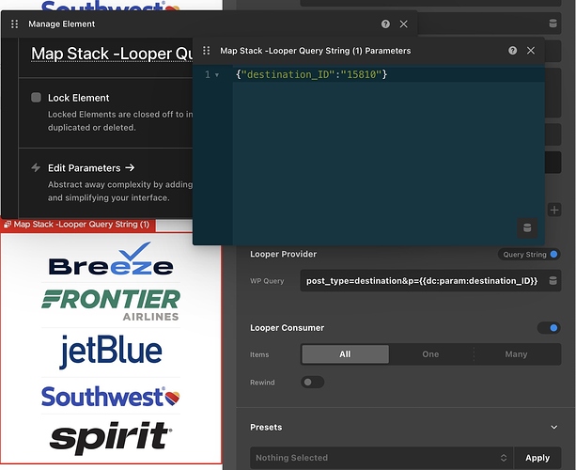Grab drag handle of Manage Element window
Viewport: 576px width, 470px height.
pos(14,23)
